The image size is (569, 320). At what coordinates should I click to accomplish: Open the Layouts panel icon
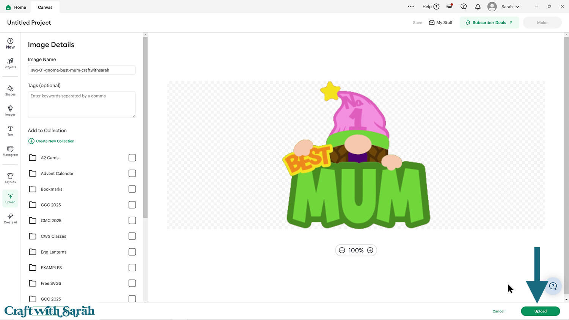pyautogui.click(x=10, y=178)
